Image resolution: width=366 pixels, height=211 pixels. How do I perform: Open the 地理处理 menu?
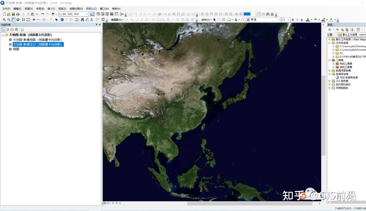[x=76, y=8]
